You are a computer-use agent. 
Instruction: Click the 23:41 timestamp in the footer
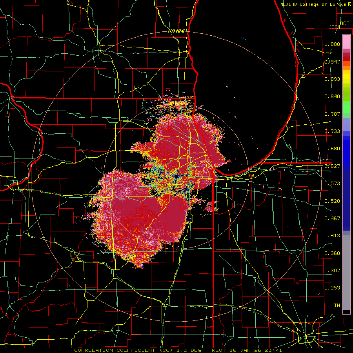coord(273,350)
